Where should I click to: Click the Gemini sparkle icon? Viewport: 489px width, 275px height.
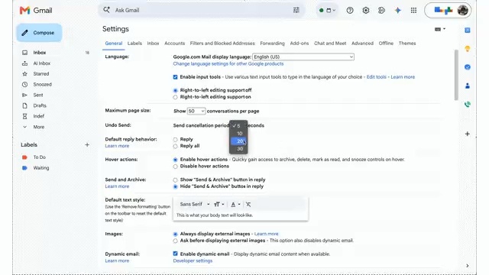tap(397, 10)
